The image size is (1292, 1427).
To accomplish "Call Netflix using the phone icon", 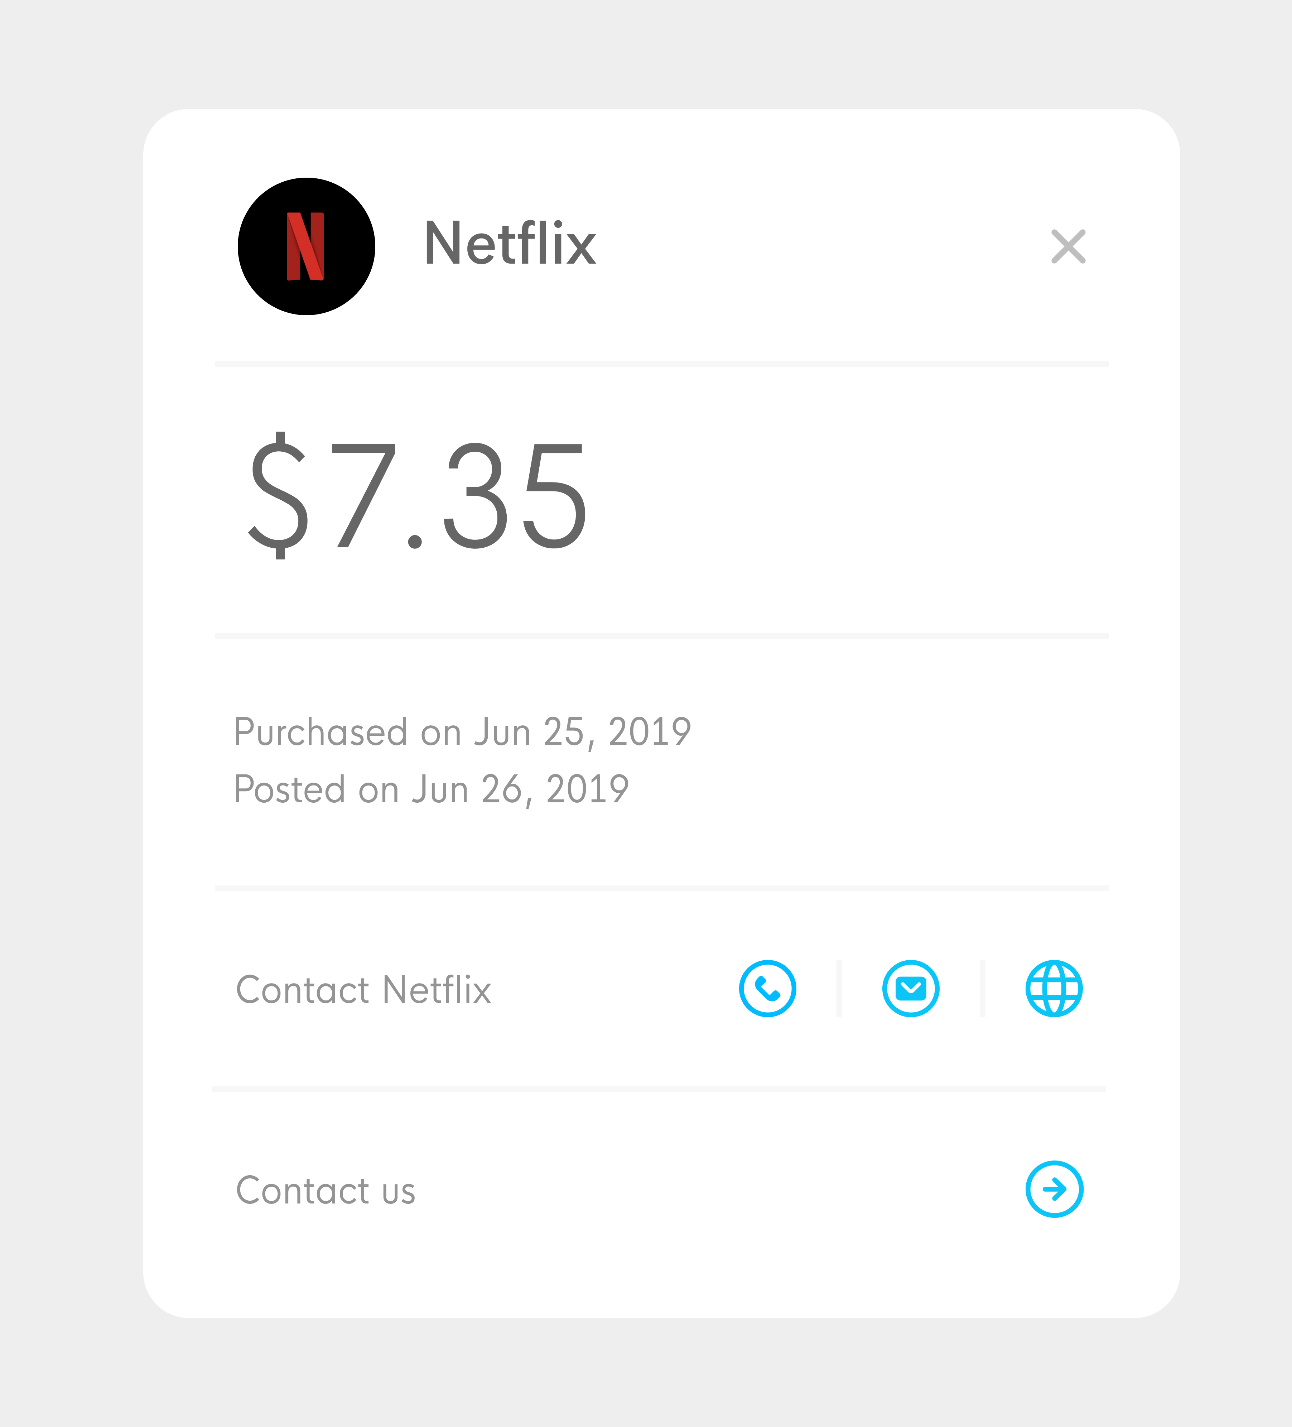I will (768, 989).
